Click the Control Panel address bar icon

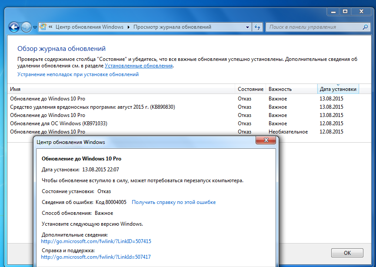[x=43, y=27]
